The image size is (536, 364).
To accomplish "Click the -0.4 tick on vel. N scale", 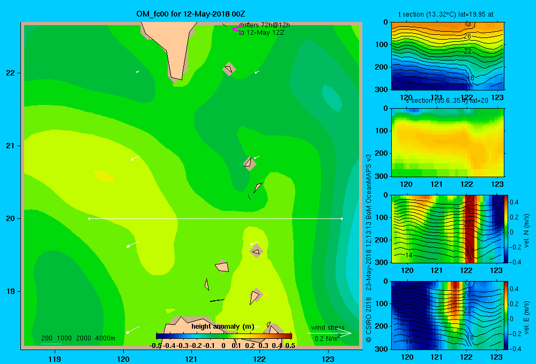I will click(515, 262).
